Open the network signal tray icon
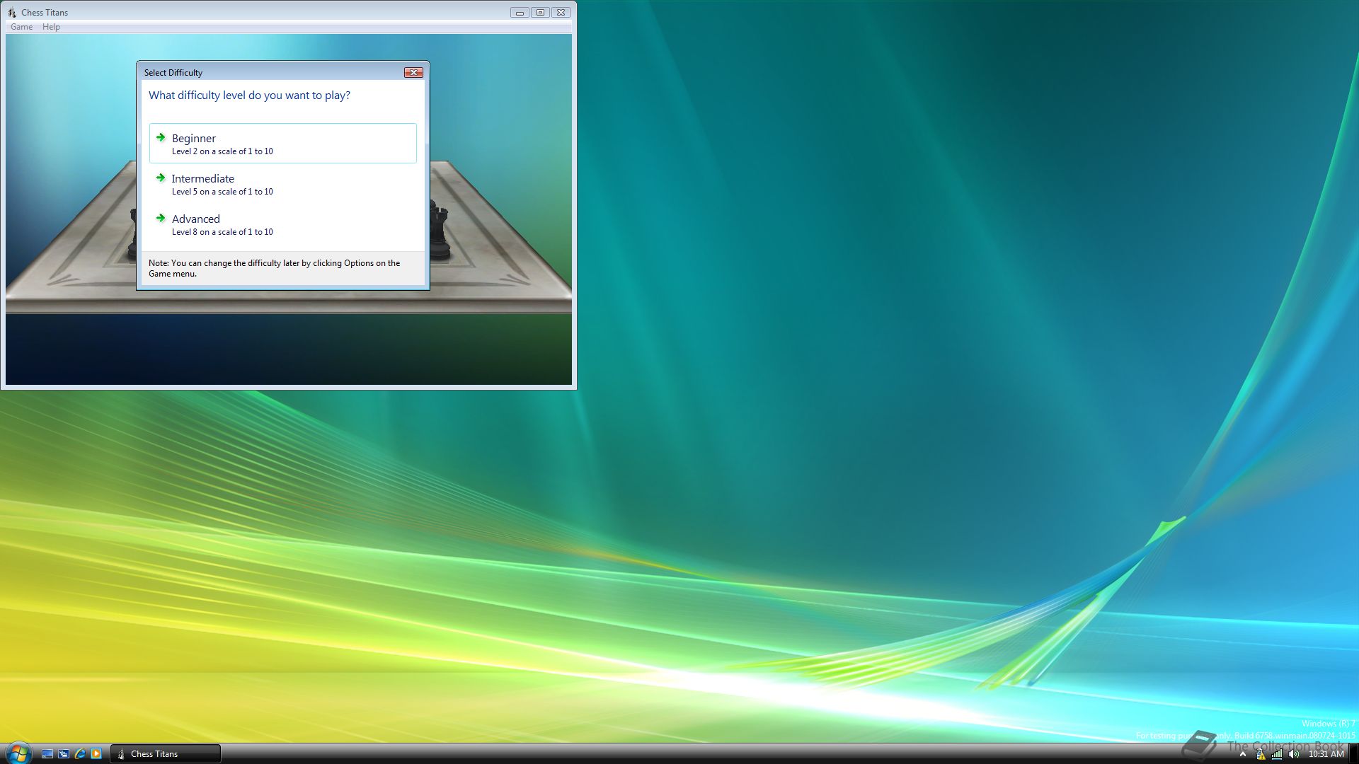The image size is (1359, 764). pyautogui.click(x=1277, y=754)
